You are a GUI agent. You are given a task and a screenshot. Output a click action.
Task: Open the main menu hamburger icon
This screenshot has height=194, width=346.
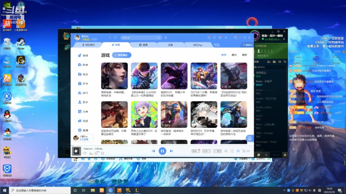226,38
